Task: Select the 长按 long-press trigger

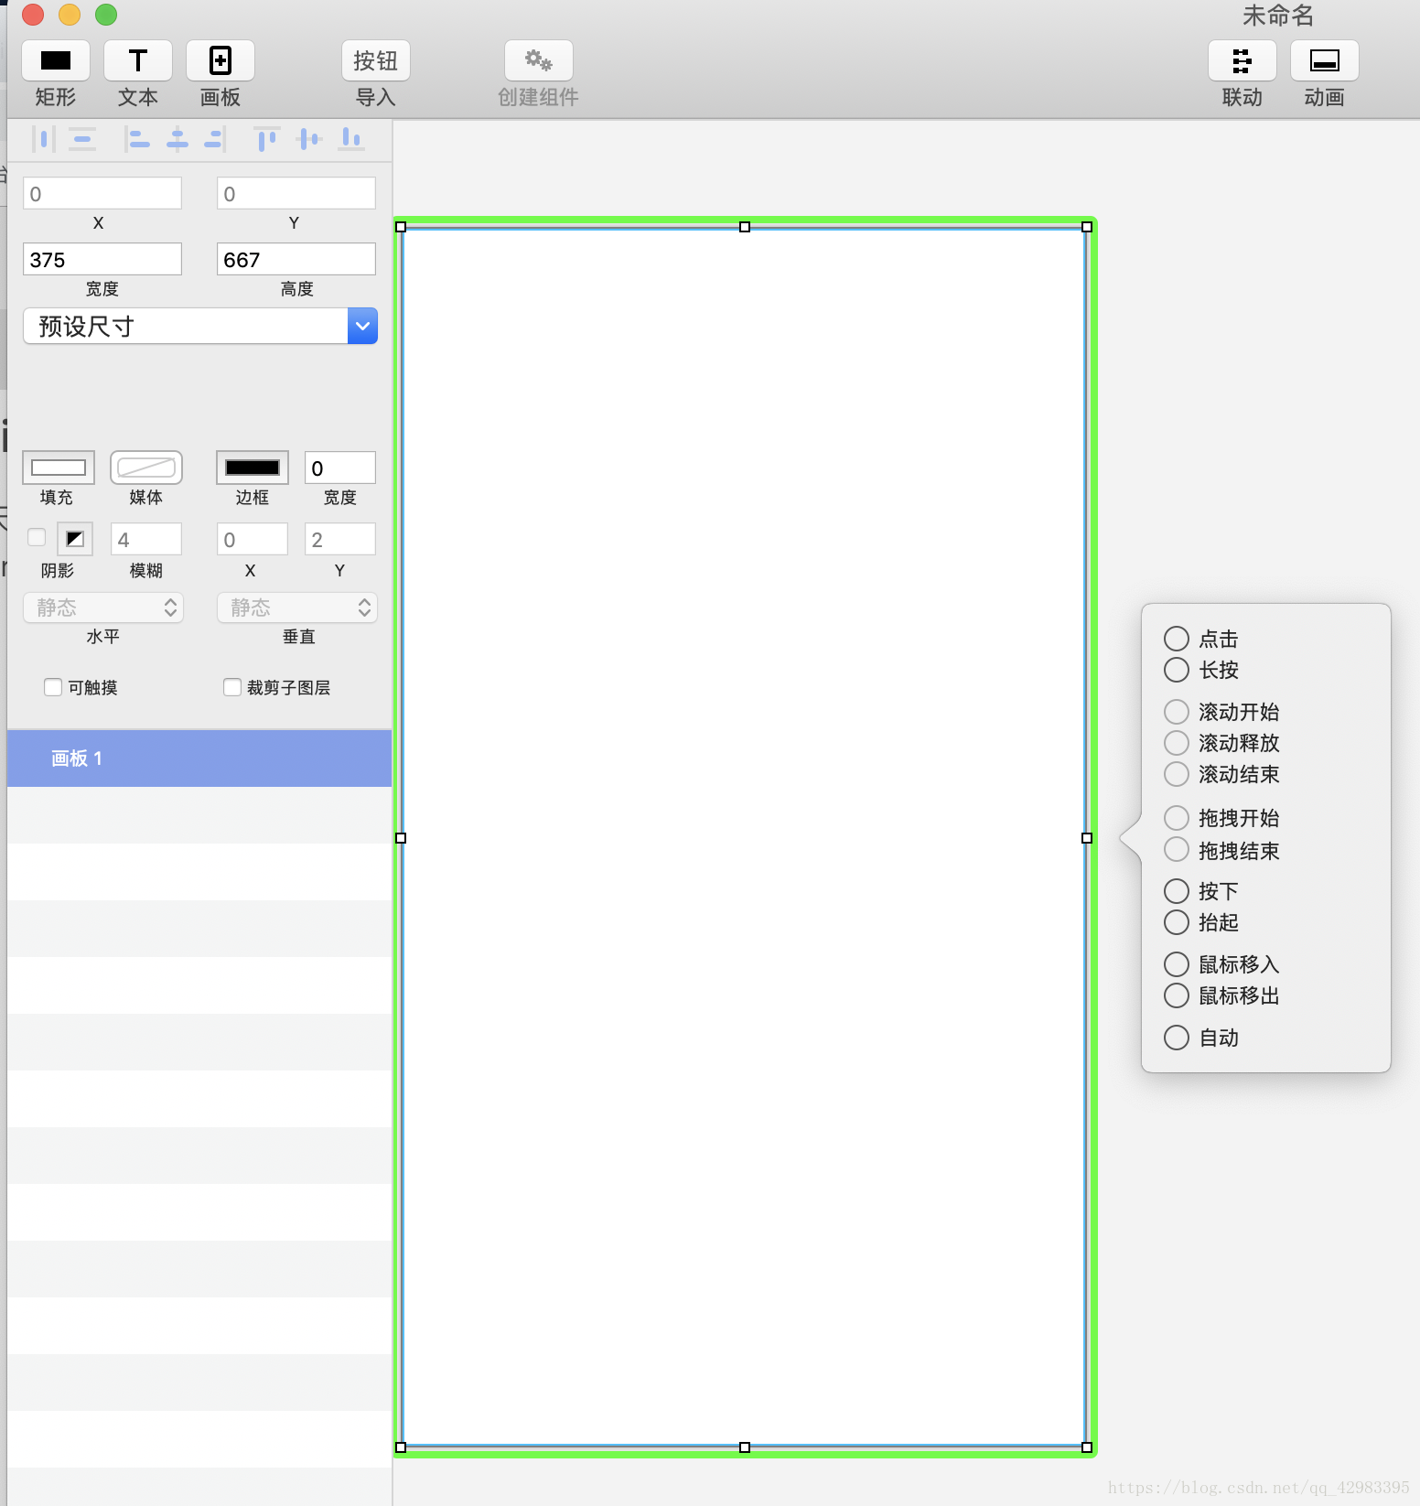Action: (1177, 670)
